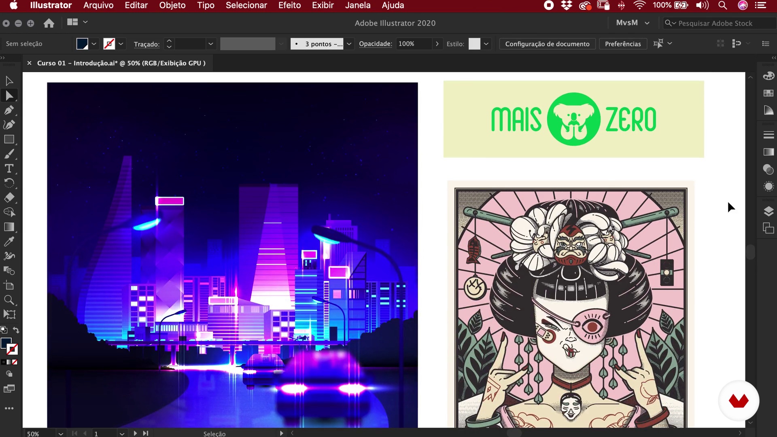777x437 pixels.
Task: Open macOS Spotlight search icon
Action: point(722,5)
